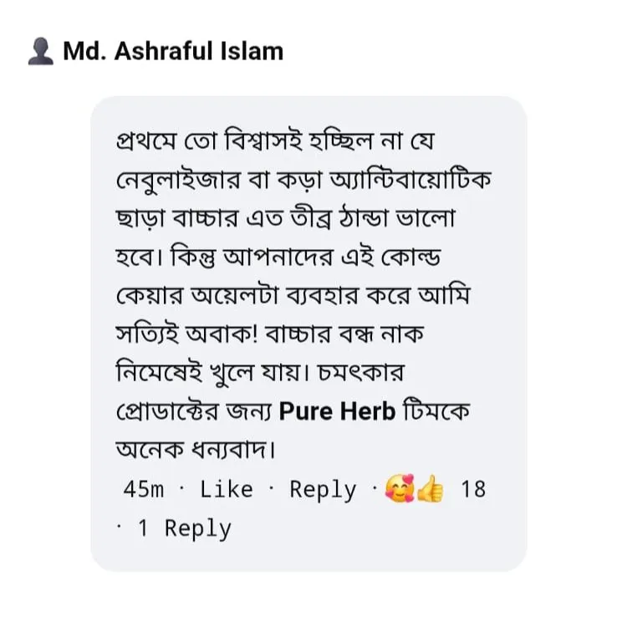Click the heart-face love reaction emoji
The height and width of the screenshot is (617, 617).
click(400, 489)
